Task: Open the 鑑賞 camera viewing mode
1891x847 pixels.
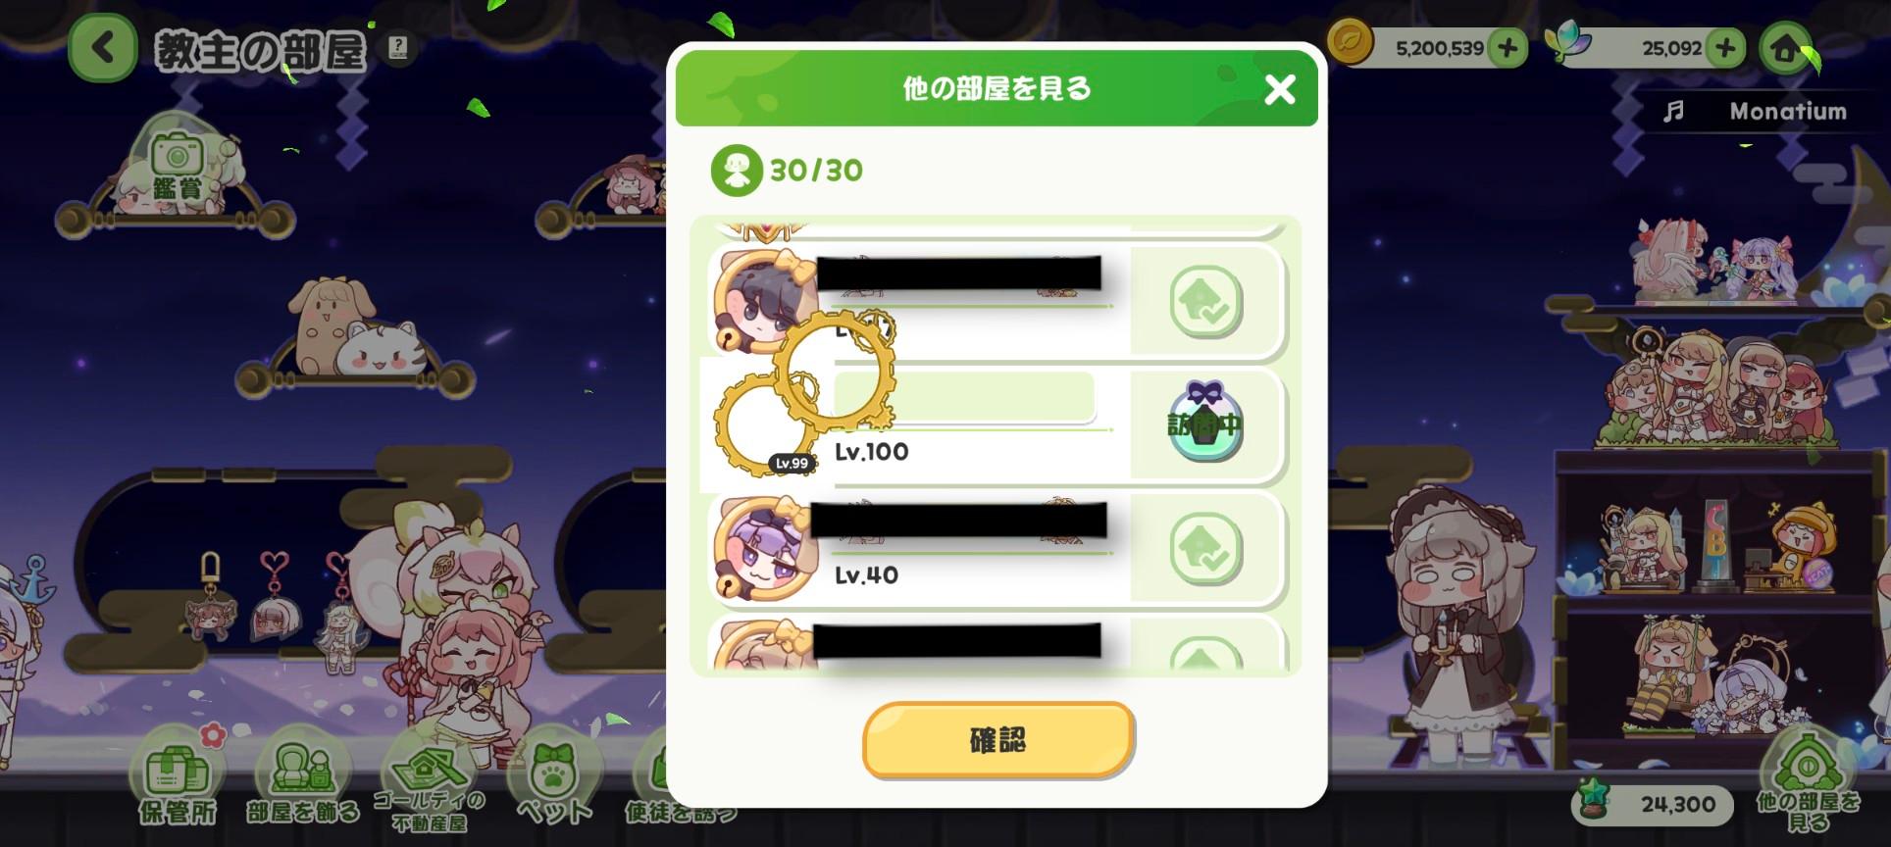Action: [x=178, y=167]
